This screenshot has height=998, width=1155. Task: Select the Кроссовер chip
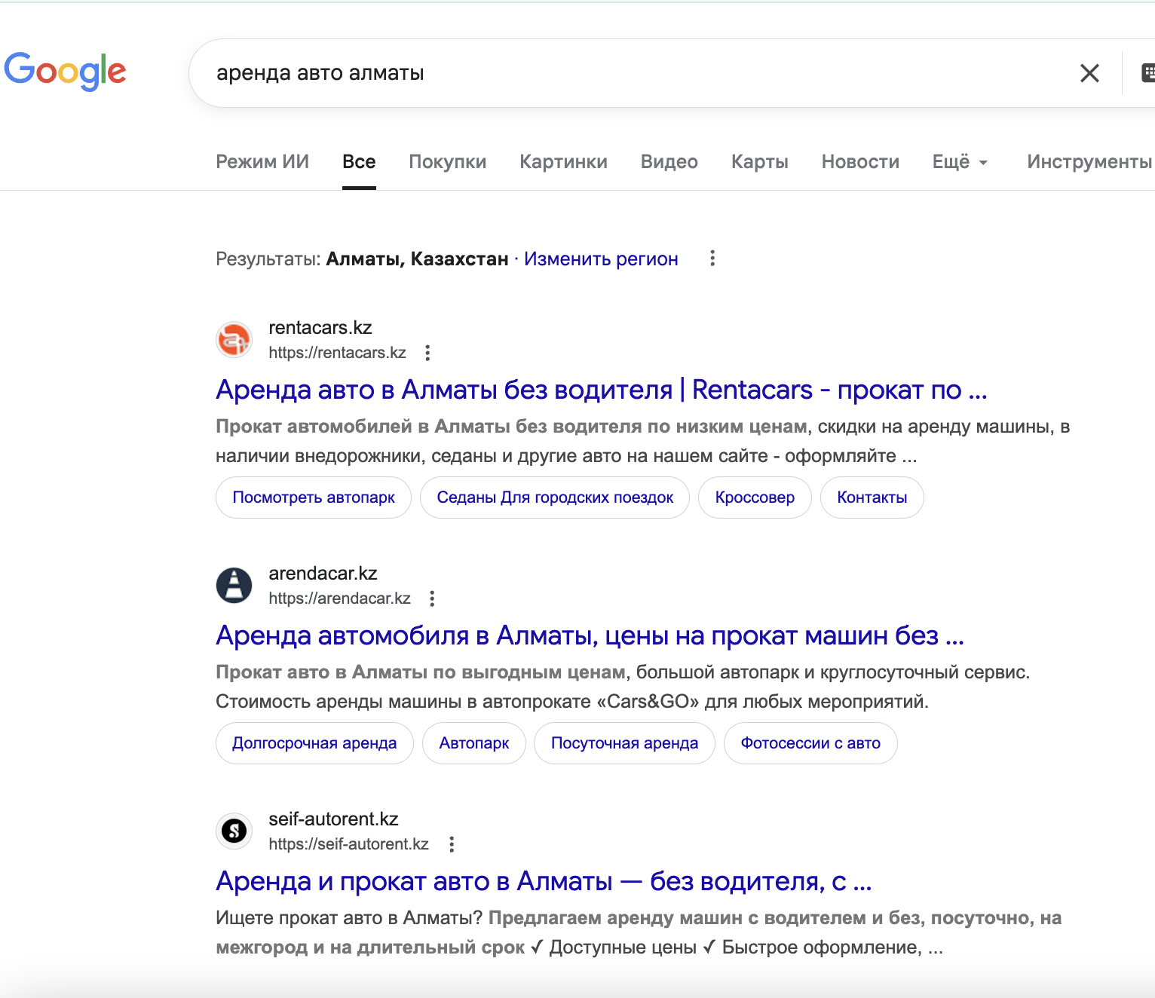[755, 497]
